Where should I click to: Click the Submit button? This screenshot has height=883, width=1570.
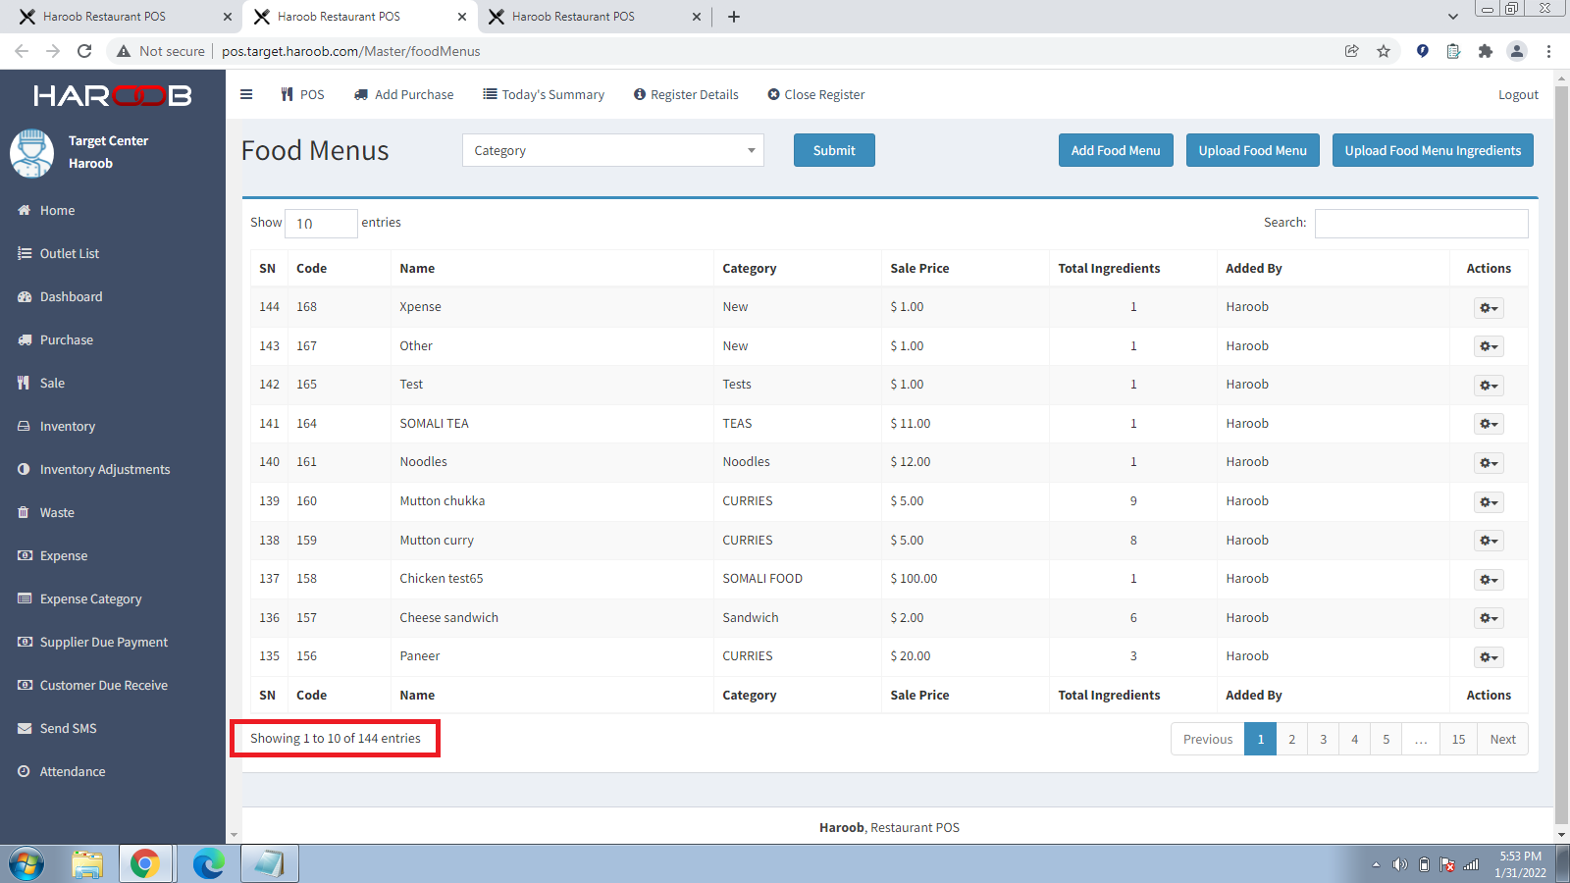coord(834,150)
